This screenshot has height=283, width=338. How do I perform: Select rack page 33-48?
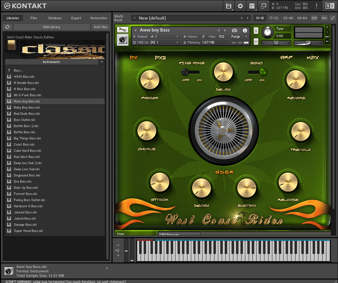coord(288,18)
